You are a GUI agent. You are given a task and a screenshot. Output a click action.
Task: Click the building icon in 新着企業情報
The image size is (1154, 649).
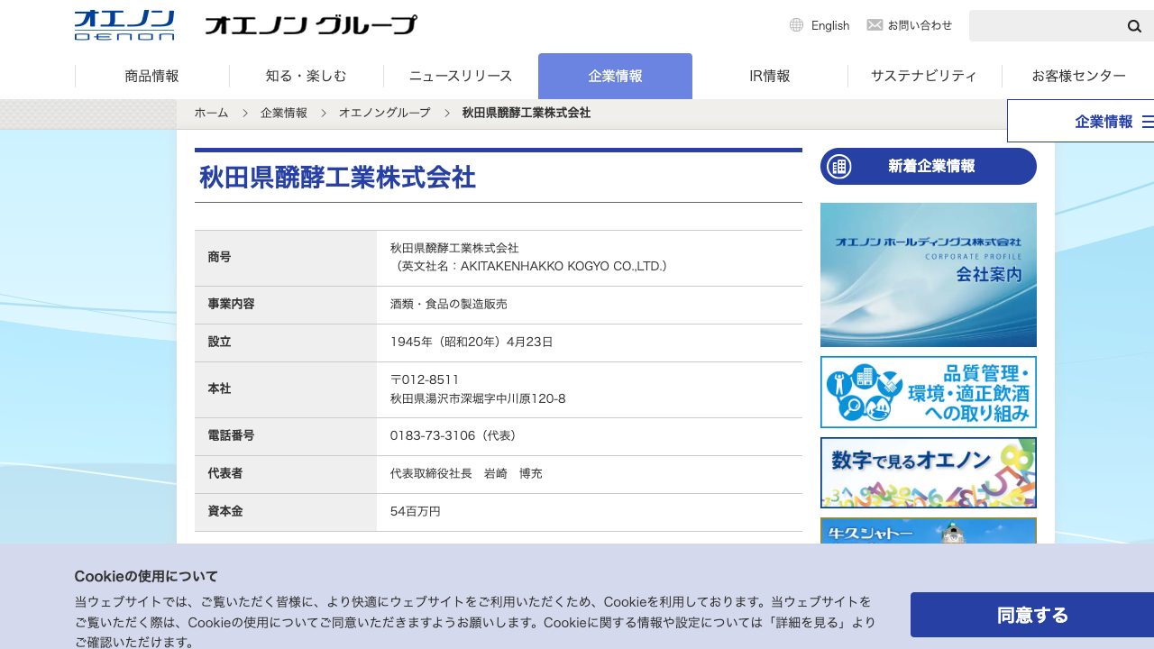coord(839,167)
